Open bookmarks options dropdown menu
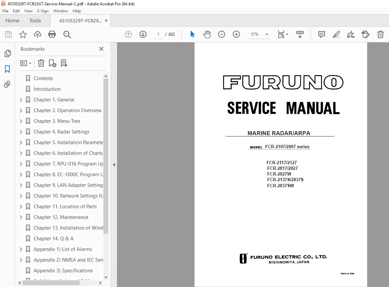Screen dimensions: 389x287 (x=26, y=63)
